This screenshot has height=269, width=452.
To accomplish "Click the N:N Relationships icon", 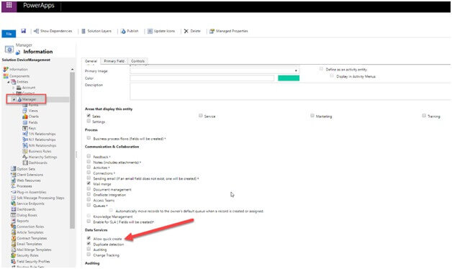I will [24, 145].
